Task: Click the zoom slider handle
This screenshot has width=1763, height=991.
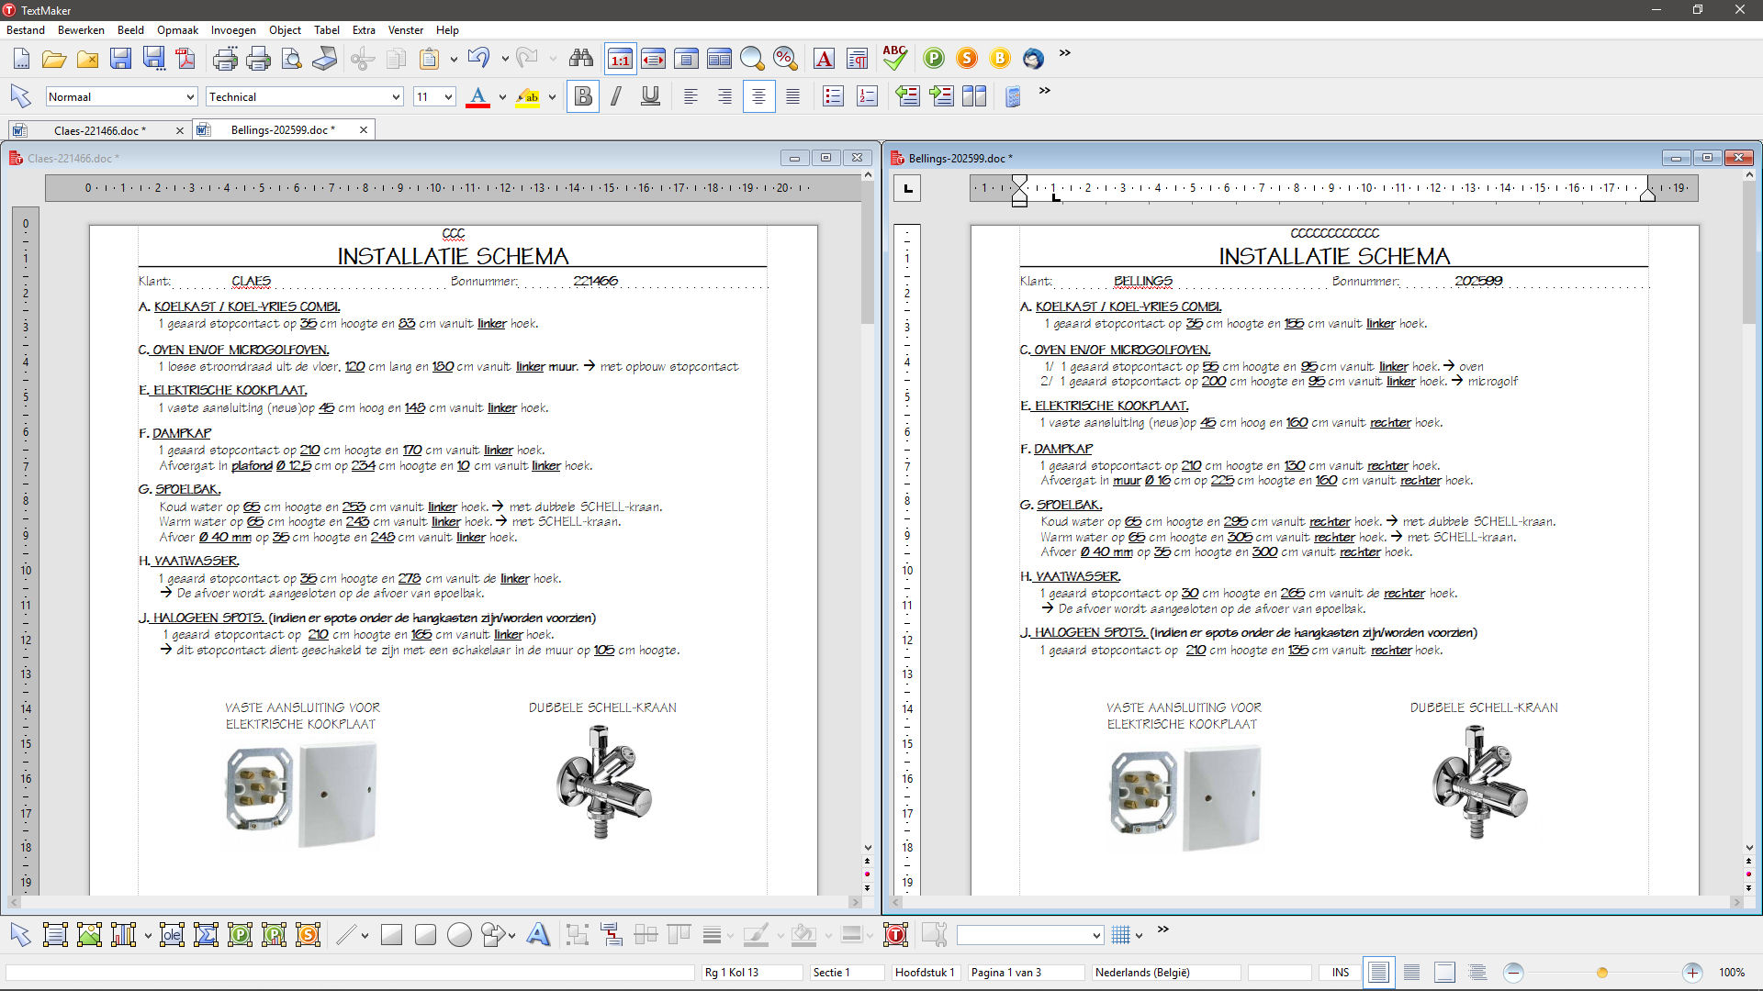Action: 1602,972
